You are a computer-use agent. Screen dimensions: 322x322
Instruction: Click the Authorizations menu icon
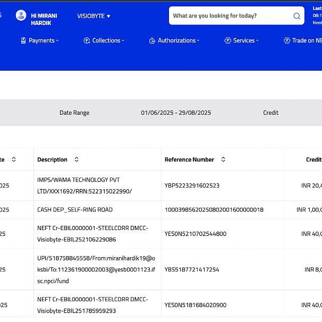(152, 40)
